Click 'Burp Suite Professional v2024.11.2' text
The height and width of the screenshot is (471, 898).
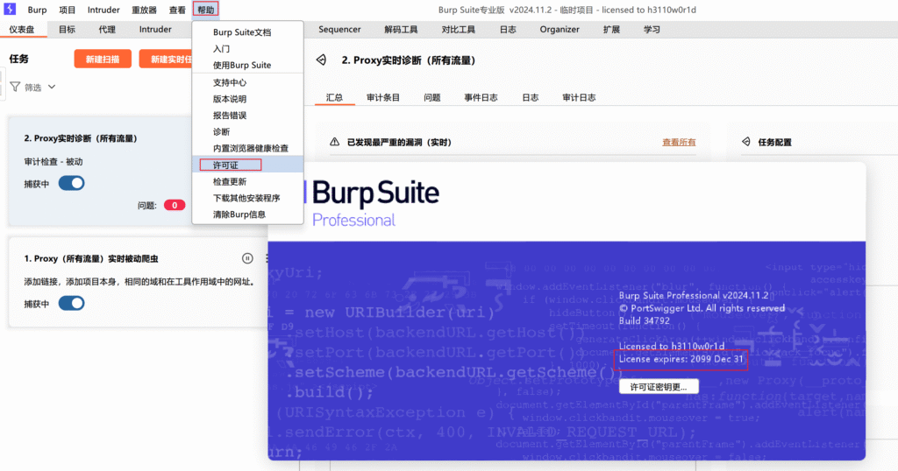[694, 296]
